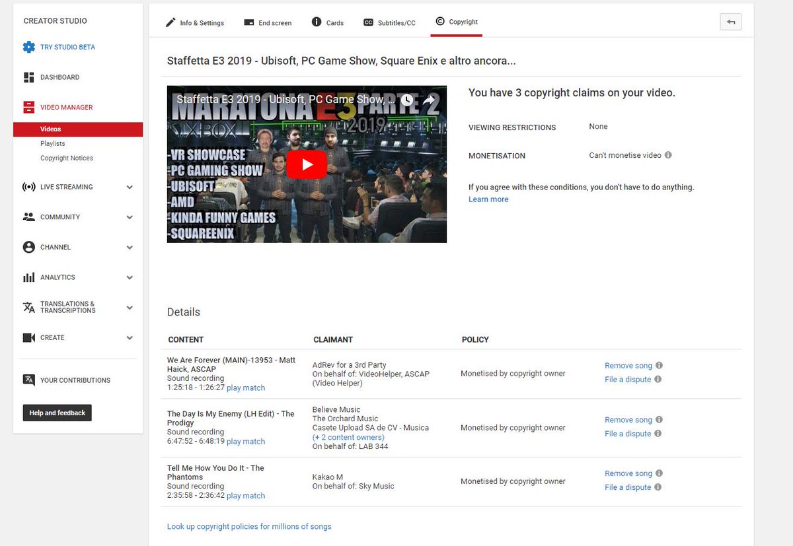793x546 pixels.
Task: Click the 'Kakao M' claimant text
Action: [328, 477]
